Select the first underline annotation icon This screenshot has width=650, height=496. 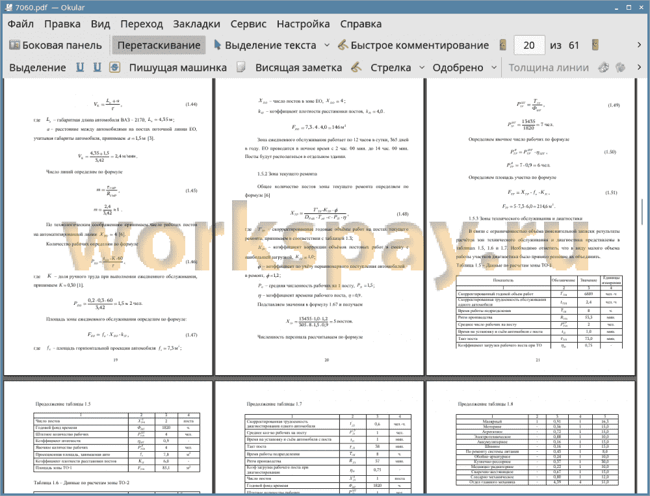coord(80,68)
